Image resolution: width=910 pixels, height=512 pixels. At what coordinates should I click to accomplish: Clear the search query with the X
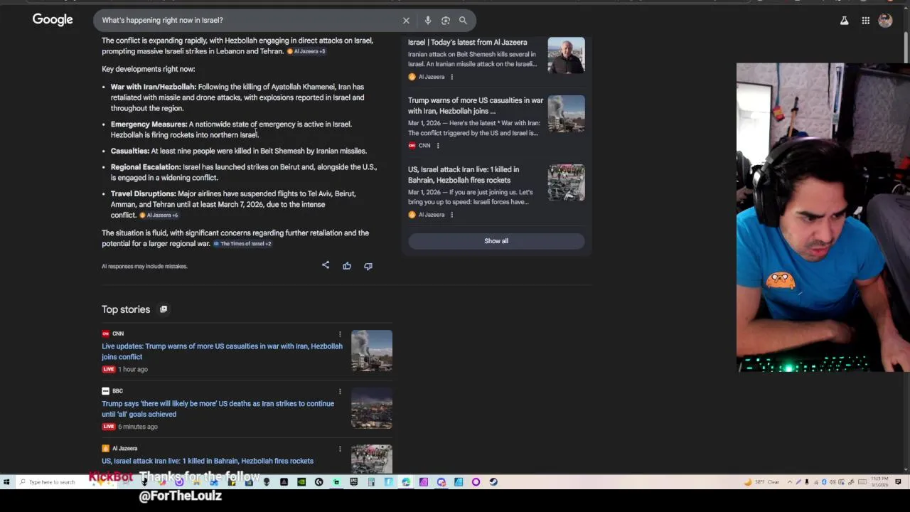coord(406,21)
